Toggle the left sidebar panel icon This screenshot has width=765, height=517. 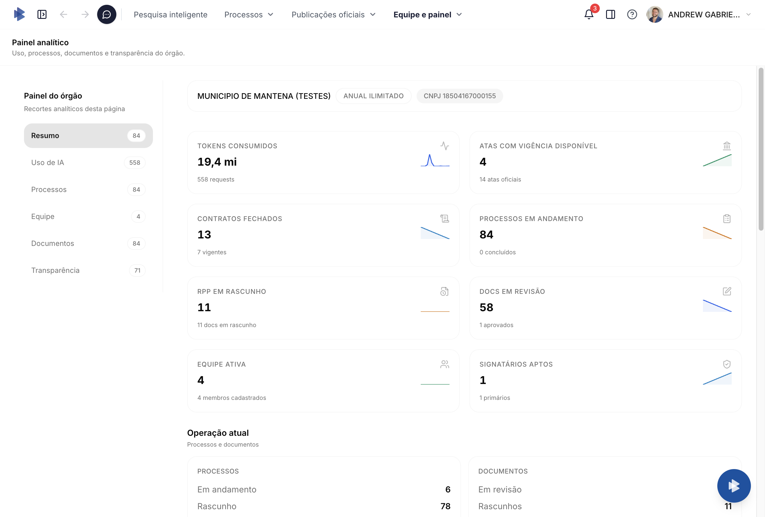click(x=42, y=14)
